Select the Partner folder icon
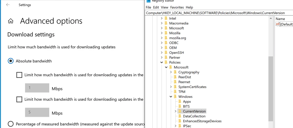Viewport: 293px width, 128px height. coord(166,57)
